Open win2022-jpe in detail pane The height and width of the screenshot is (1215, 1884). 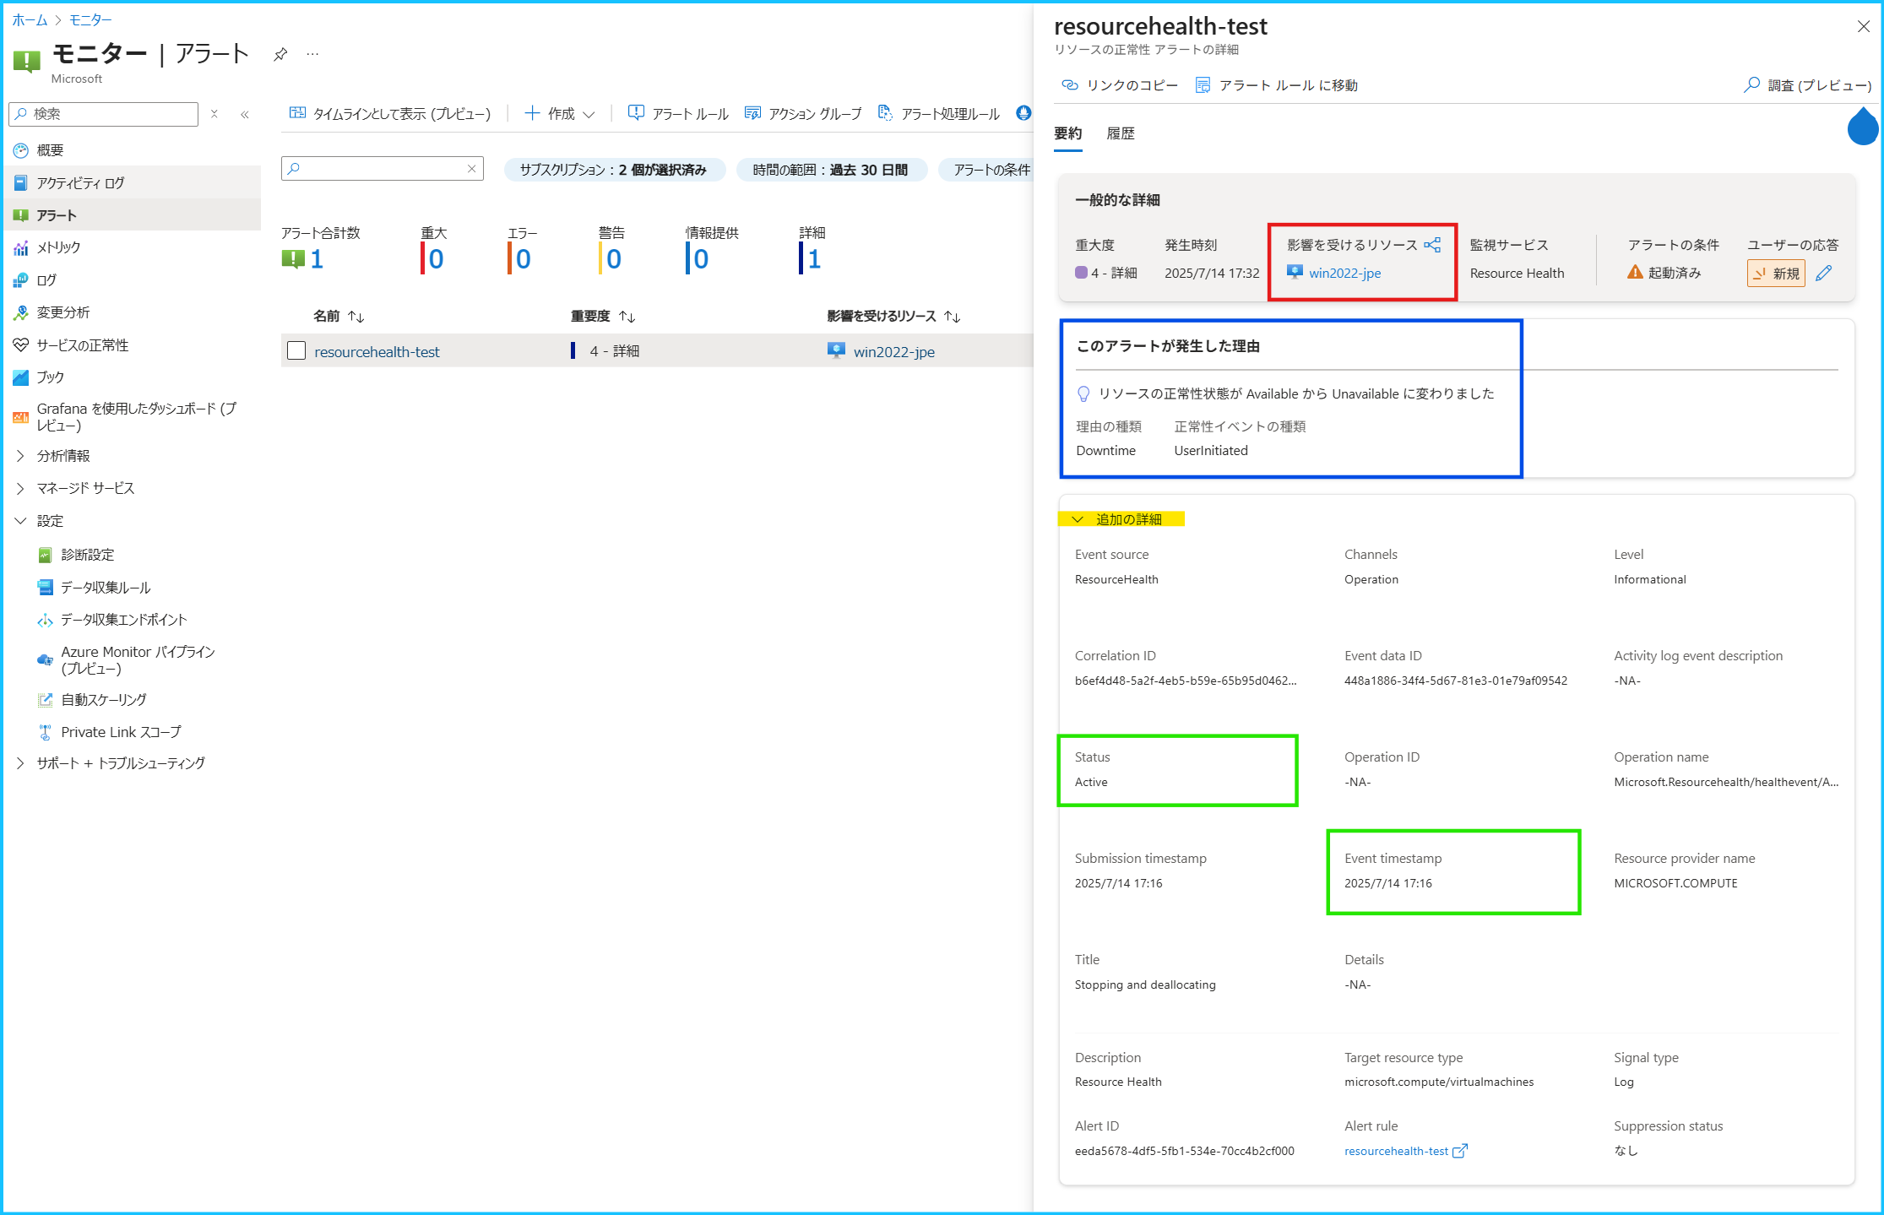tap(1345, 273)
